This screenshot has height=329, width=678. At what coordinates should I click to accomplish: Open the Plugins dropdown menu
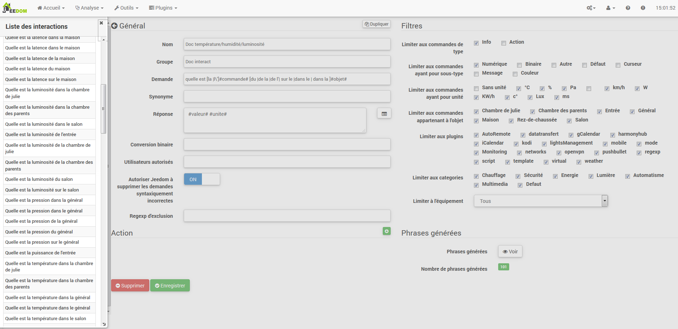[163, 8]
